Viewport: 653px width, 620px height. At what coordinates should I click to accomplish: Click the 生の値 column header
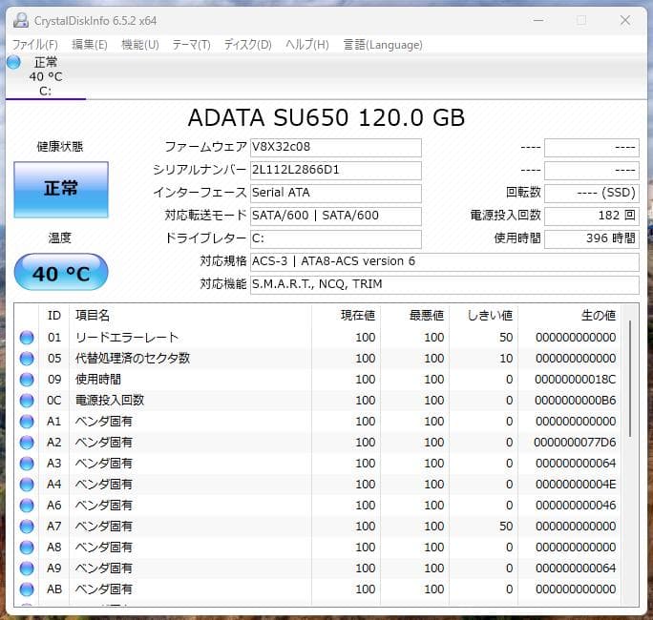pyautogui.click(x=569, y=316)
